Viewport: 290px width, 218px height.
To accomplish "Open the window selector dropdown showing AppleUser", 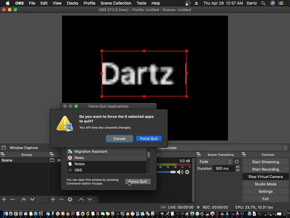I will 222,148.
